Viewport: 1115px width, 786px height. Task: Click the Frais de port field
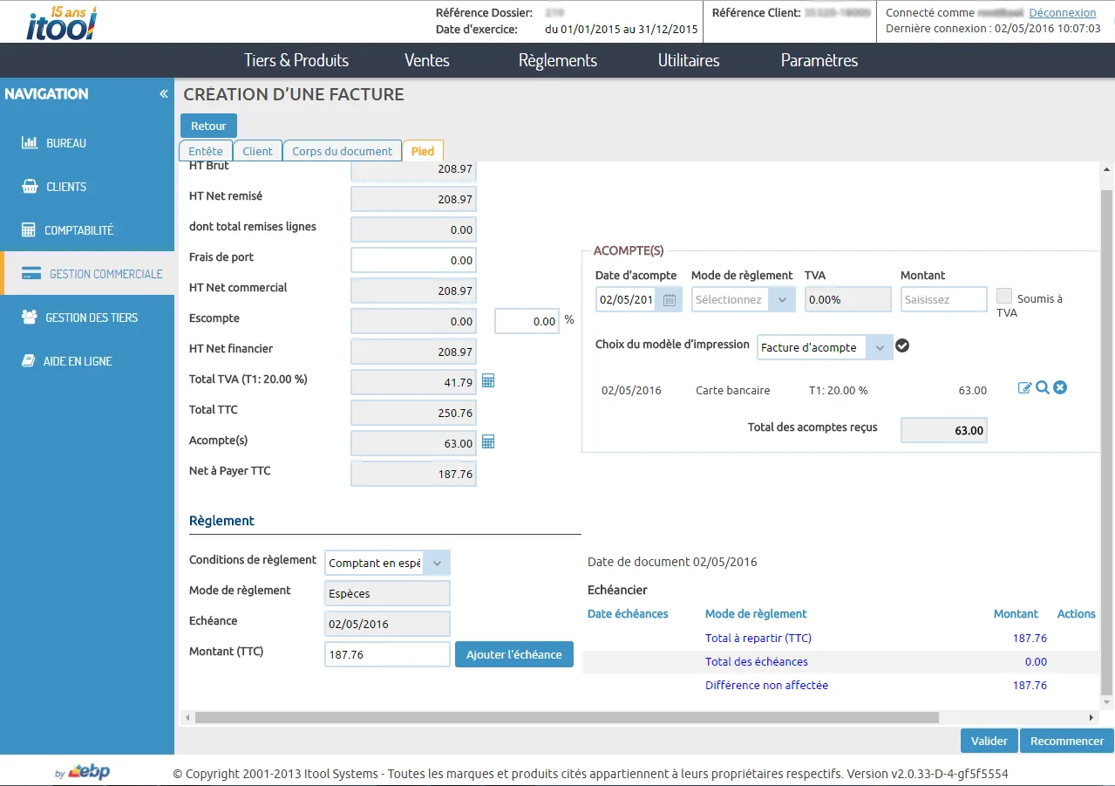pyautogui.click(x=413, y=260)
